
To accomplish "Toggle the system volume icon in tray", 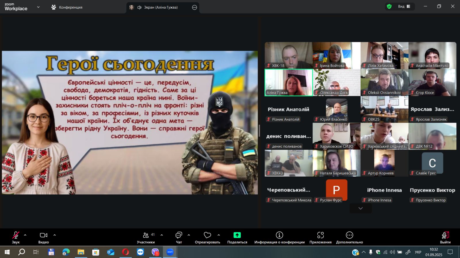I will (392, 252).
